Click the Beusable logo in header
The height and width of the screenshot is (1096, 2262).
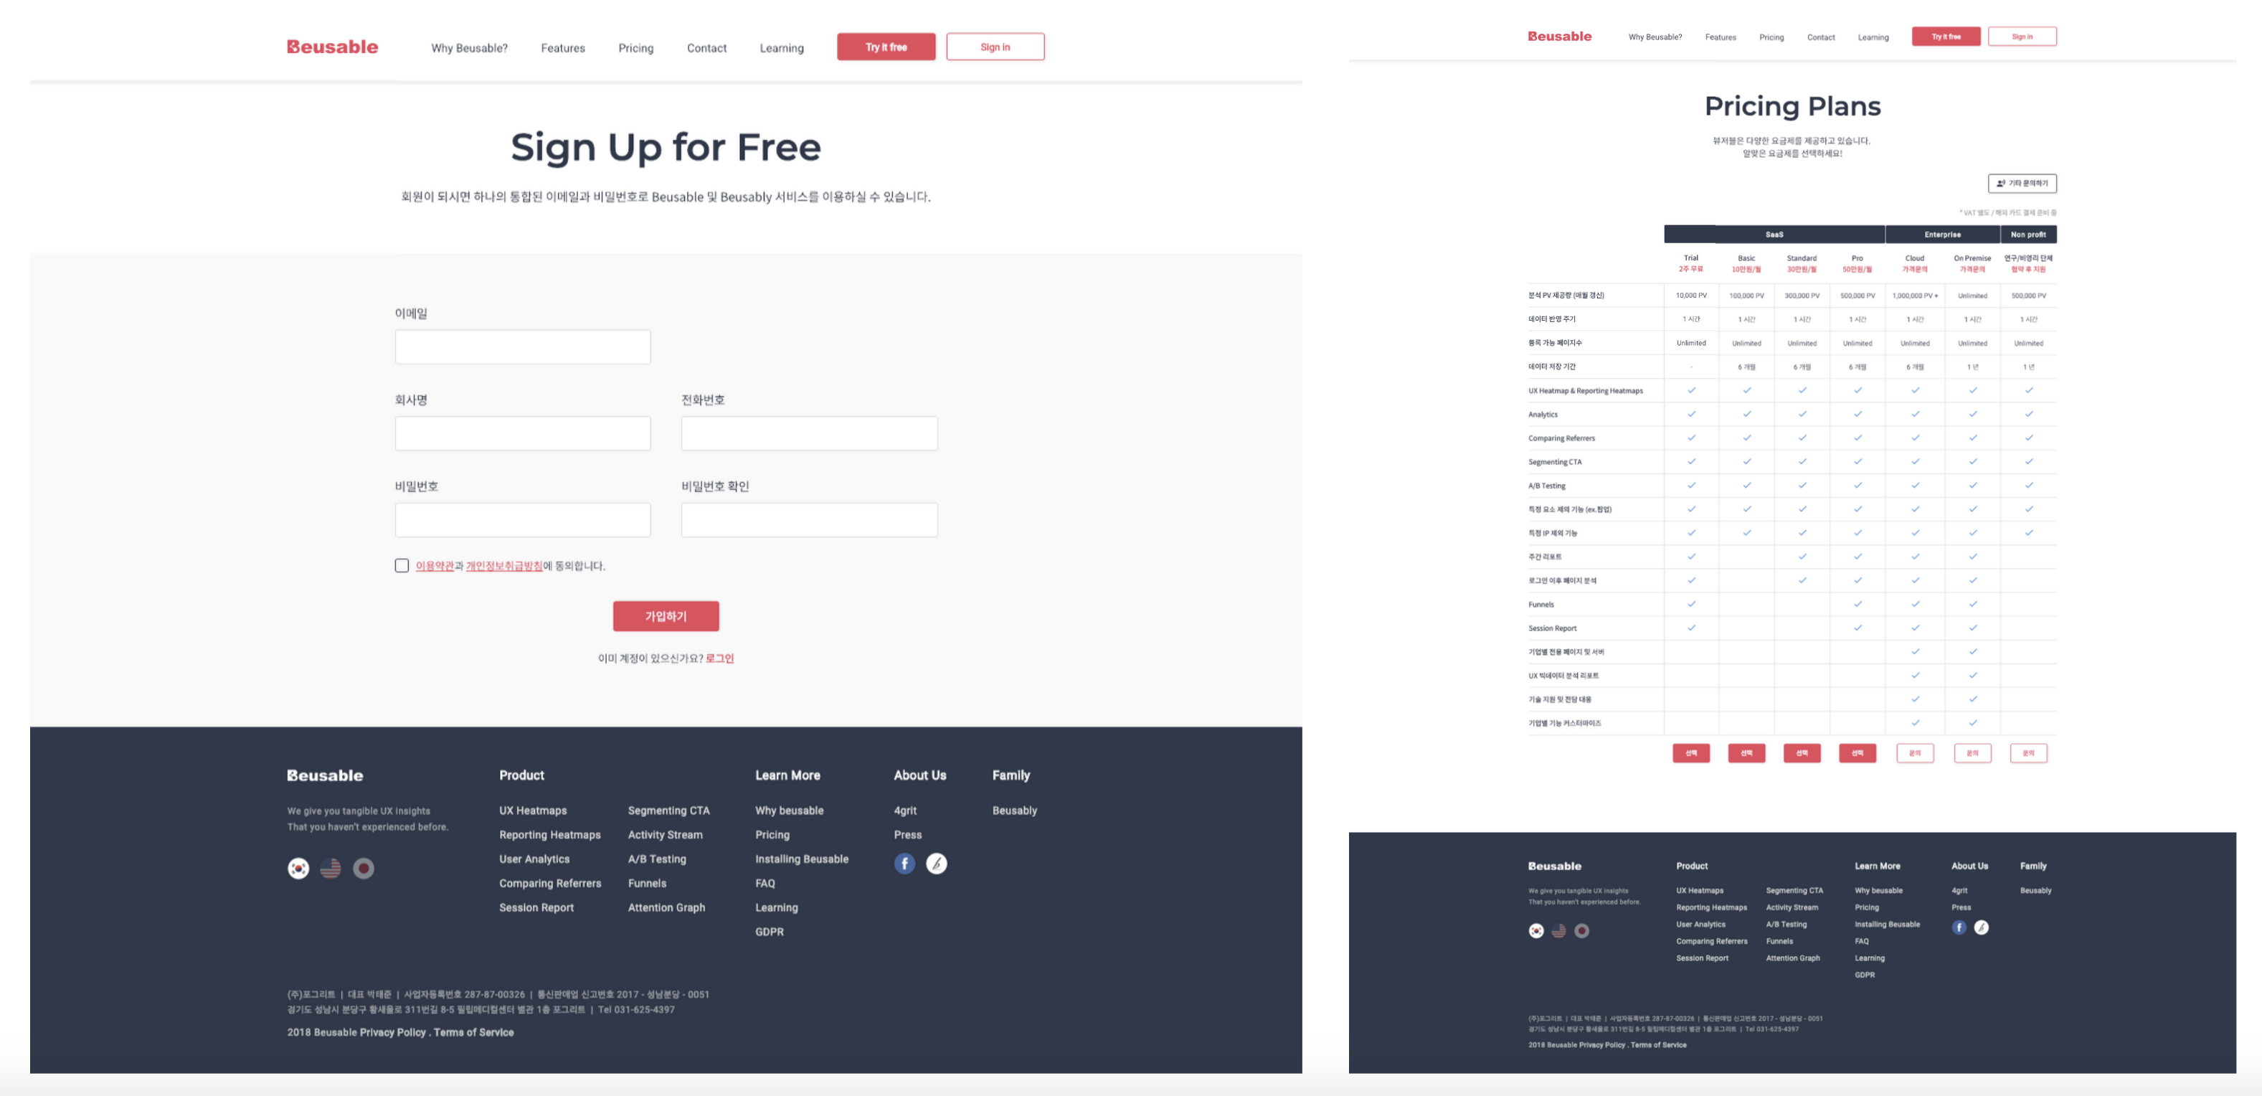click(x=332, y=44)
